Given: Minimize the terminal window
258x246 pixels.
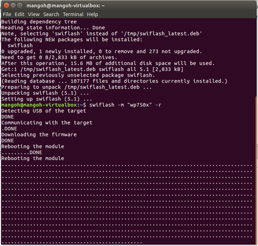Looking at the screenshot, I should coord(13,6).
